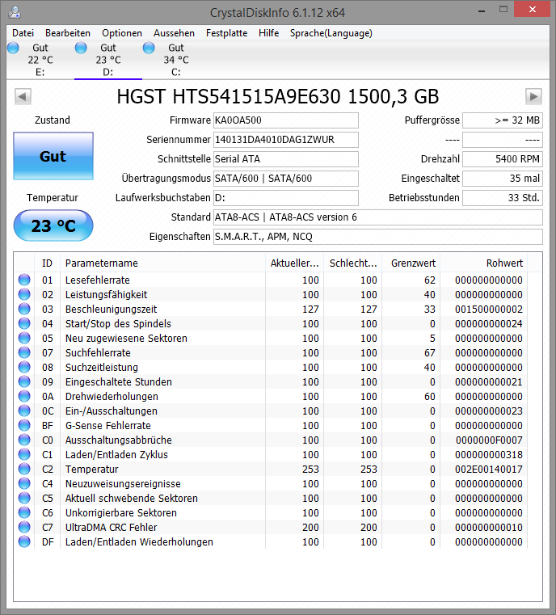Click status orb of UltraDMA CRC Fehler row
The height and width of the screenshot is (615, 556).
(24, 527)
